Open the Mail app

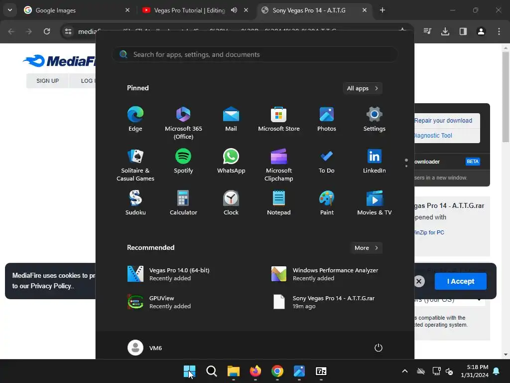tap(231, 119)
